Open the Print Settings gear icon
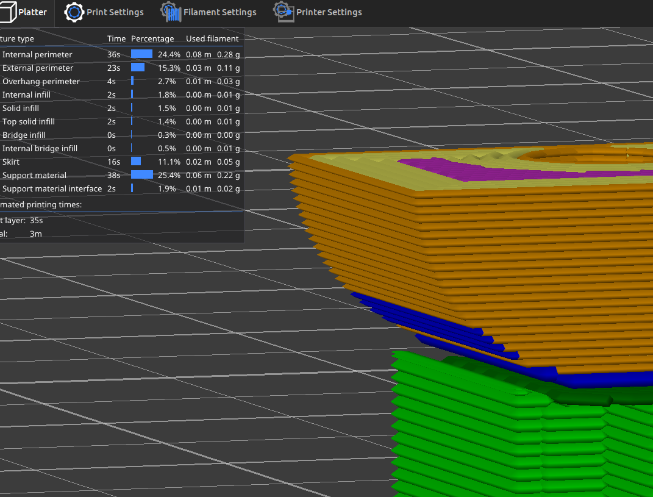The height and width of the screenshot is (497, 653). (x=74, y=12)
